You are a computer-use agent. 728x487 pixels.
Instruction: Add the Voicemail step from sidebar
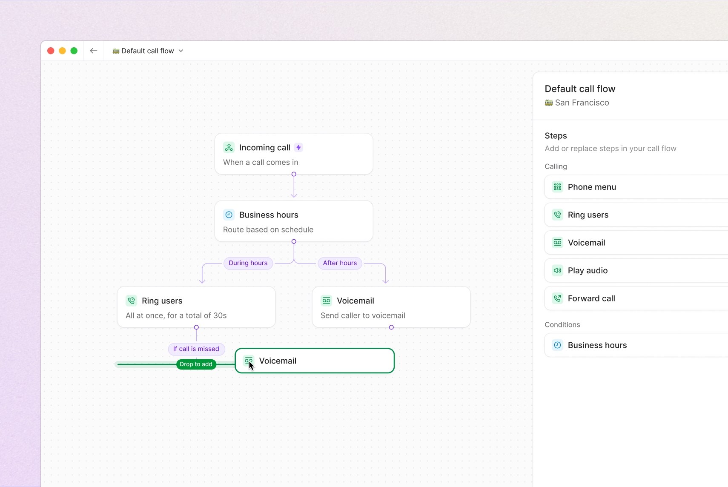(x=636, y=243)
